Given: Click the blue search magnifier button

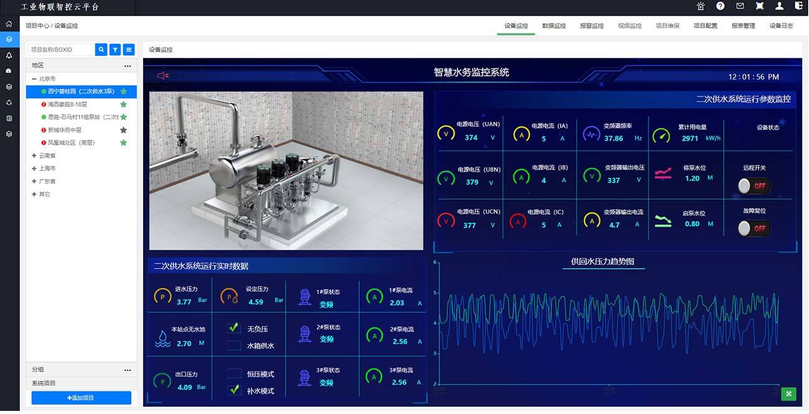Looking at the screenshot, I should pos(101,50).
